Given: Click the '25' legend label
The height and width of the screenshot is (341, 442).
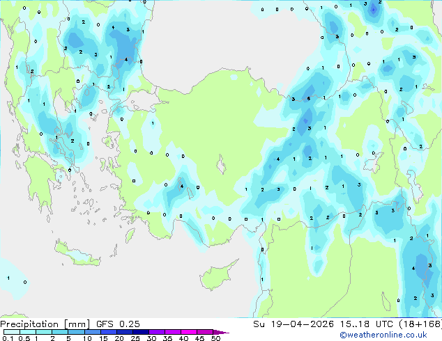Looking at the screenshot, I should [135, 338].
